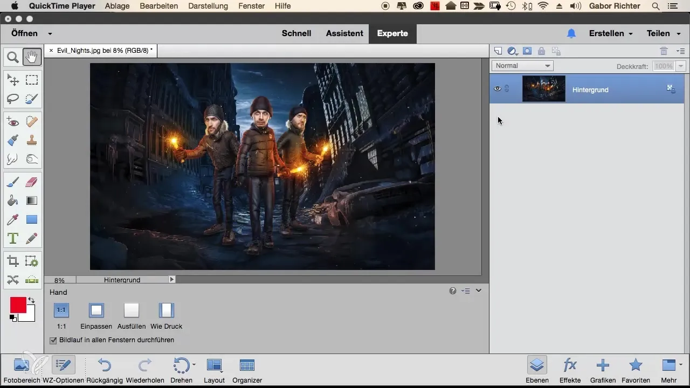This screenshot has width=690, height=388.
Task: Select the Blur tool
Action: tap(12, 159)
